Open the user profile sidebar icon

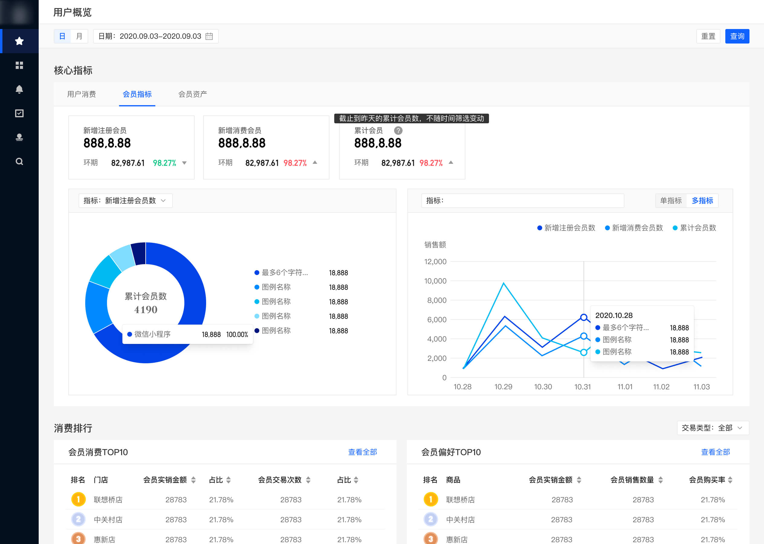point(19,137)
